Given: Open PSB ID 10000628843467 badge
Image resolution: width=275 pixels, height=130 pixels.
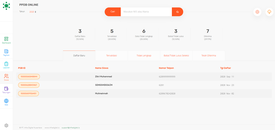Looking at the screenshot, I should (x=29, y=85).
